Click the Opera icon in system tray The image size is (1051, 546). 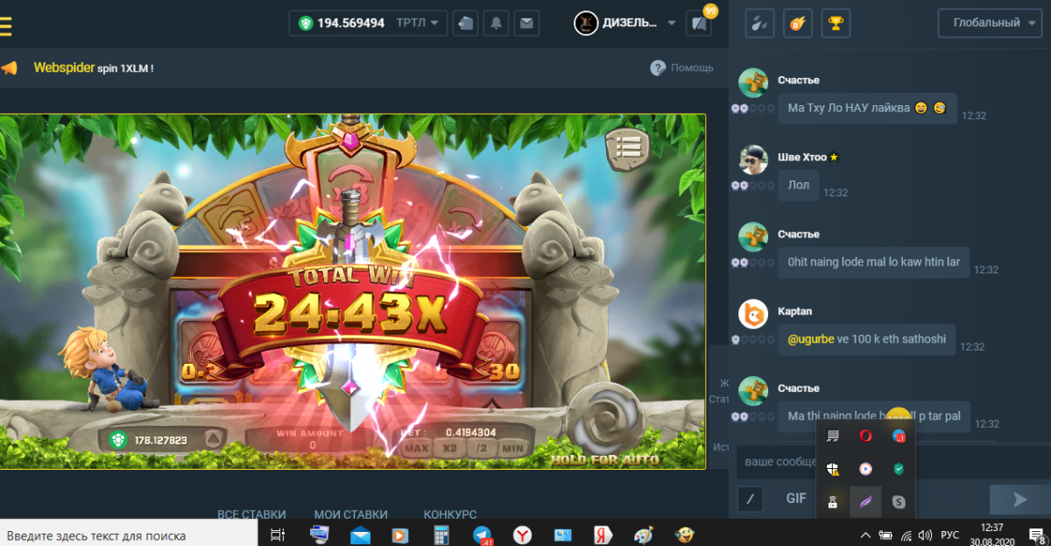pyautogui.click(x=864, y=436)
